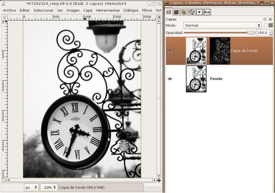Viewport: 275px width, 193px height.
Task: Toggle the Quick Mask button at bottom-left corner
Action: point(4,180)
